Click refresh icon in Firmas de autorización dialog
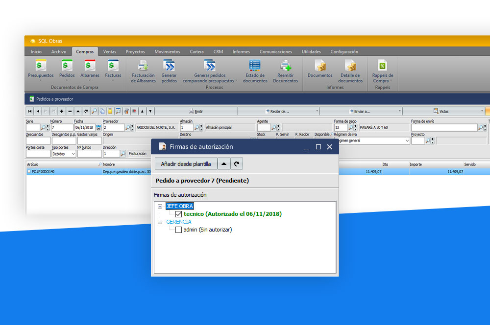 click(x=237, y=164)
